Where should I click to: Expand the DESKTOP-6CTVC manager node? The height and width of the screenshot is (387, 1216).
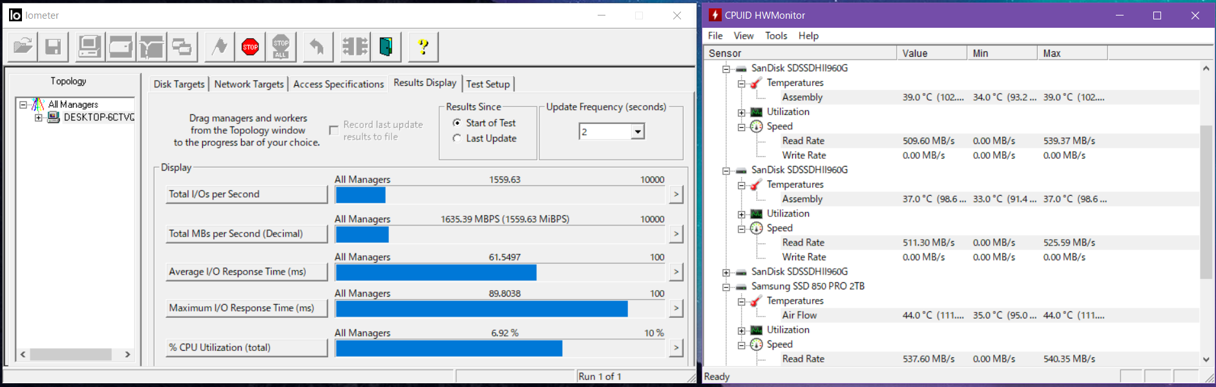click(39, 118)
